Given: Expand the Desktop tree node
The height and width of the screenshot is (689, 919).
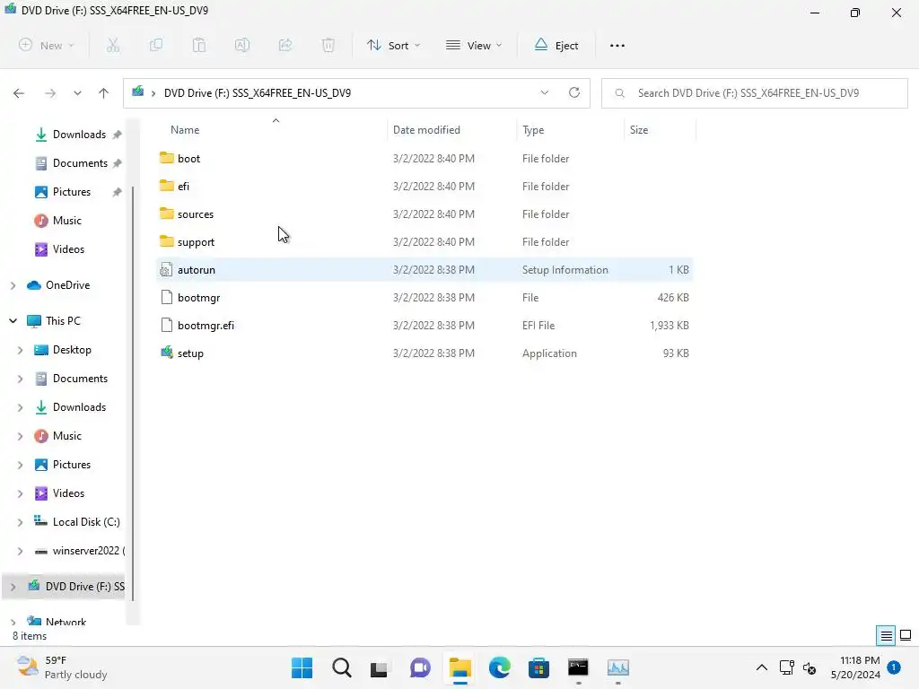Looking at the screenshot, I should click(x=20, y=350).
